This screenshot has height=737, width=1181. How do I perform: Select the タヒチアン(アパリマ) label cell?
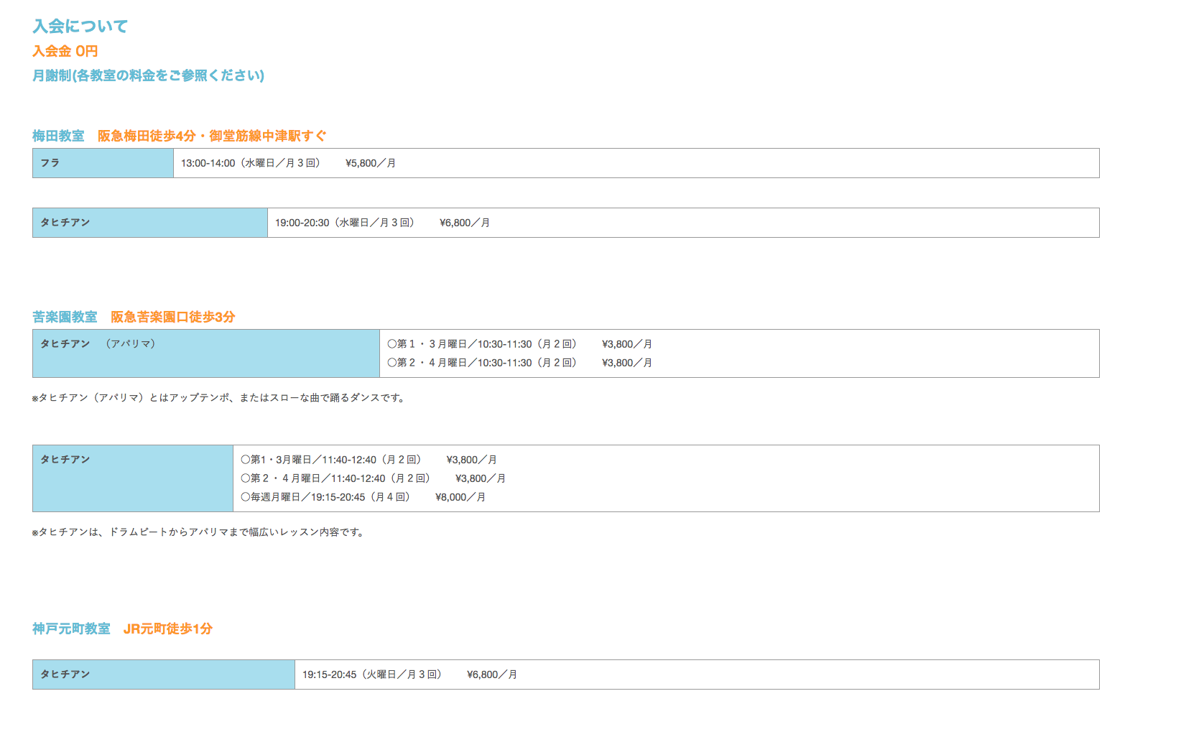205,353
